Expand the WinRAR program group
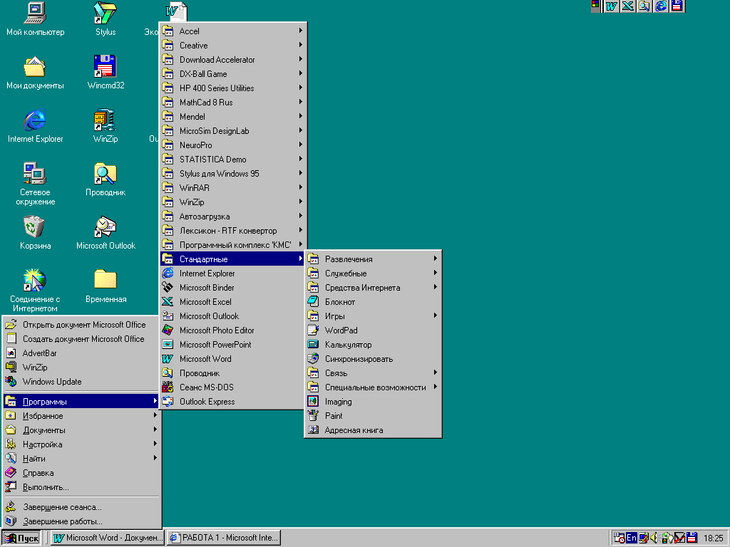This screenshot has height=547, width=730. click(x=232, y=188)
